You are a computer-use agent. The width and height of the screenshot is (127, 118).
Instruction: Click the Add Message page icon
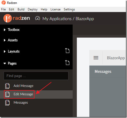tap(7, 86)
